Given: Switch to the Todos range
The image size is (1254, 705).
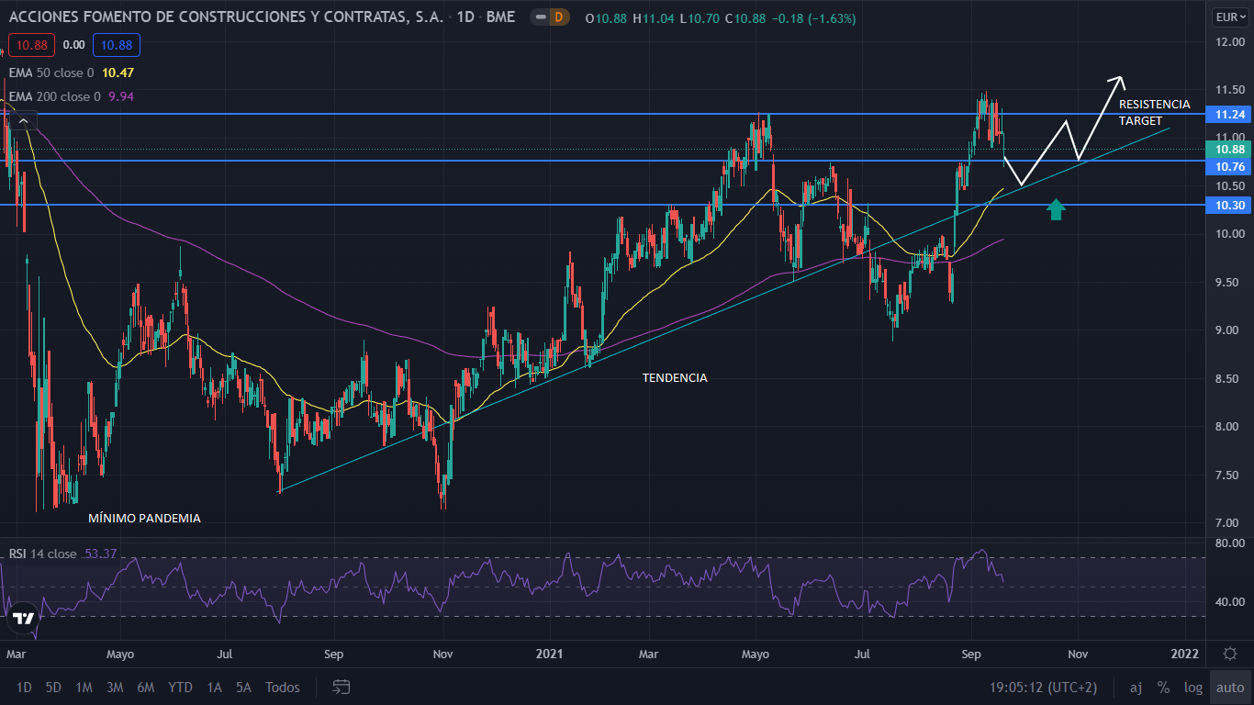Looking at the screenshot, I should (282, 687).
